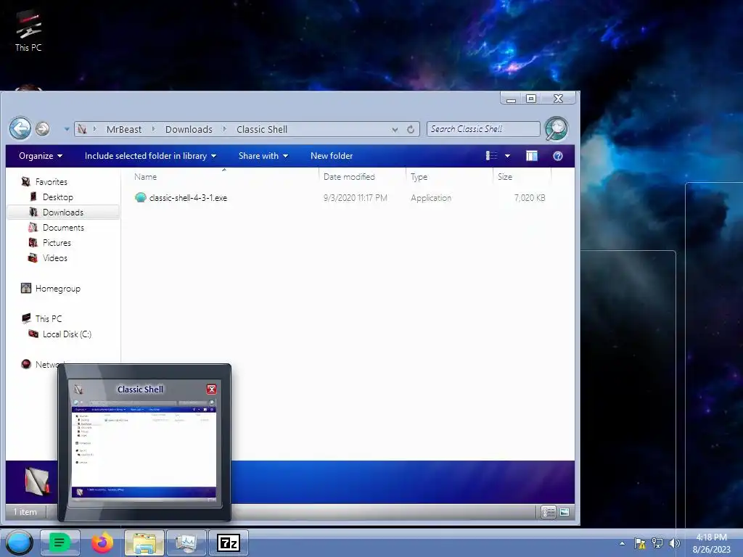Screen dimensions: 743x557
Task: Close the Classic Shell taskbar preview
Action: click(211, 389)
